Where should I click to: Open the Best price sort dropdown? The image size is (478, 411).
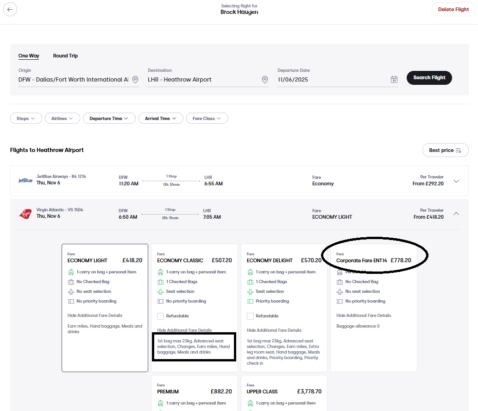click(445, 150)
